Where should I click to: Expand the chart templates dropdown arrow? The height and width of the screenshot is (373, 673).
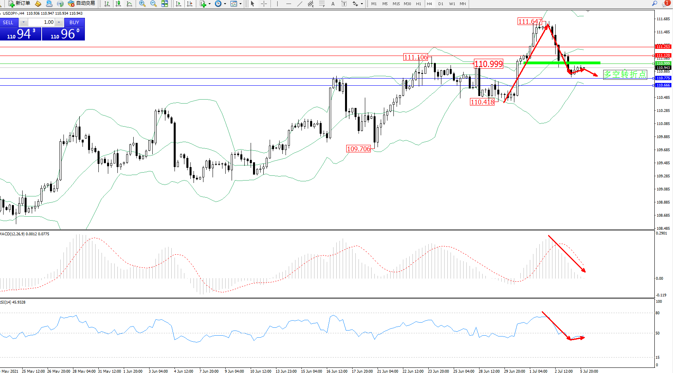coord(240,4)
